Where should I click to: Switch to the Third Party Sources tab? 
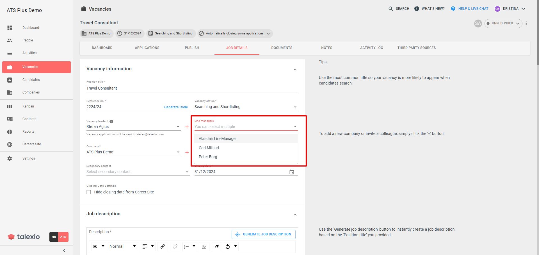tap(417, 48)
